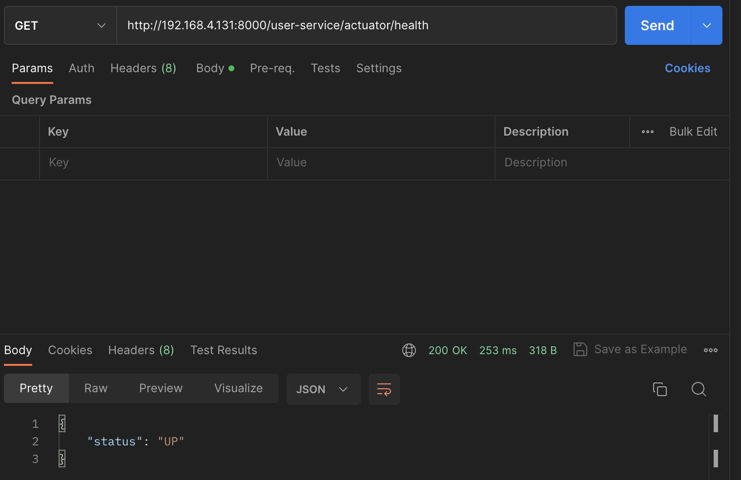This screenshot has width=741, height=480.
Task: Click the Key column header
Action: pos(58,132)
